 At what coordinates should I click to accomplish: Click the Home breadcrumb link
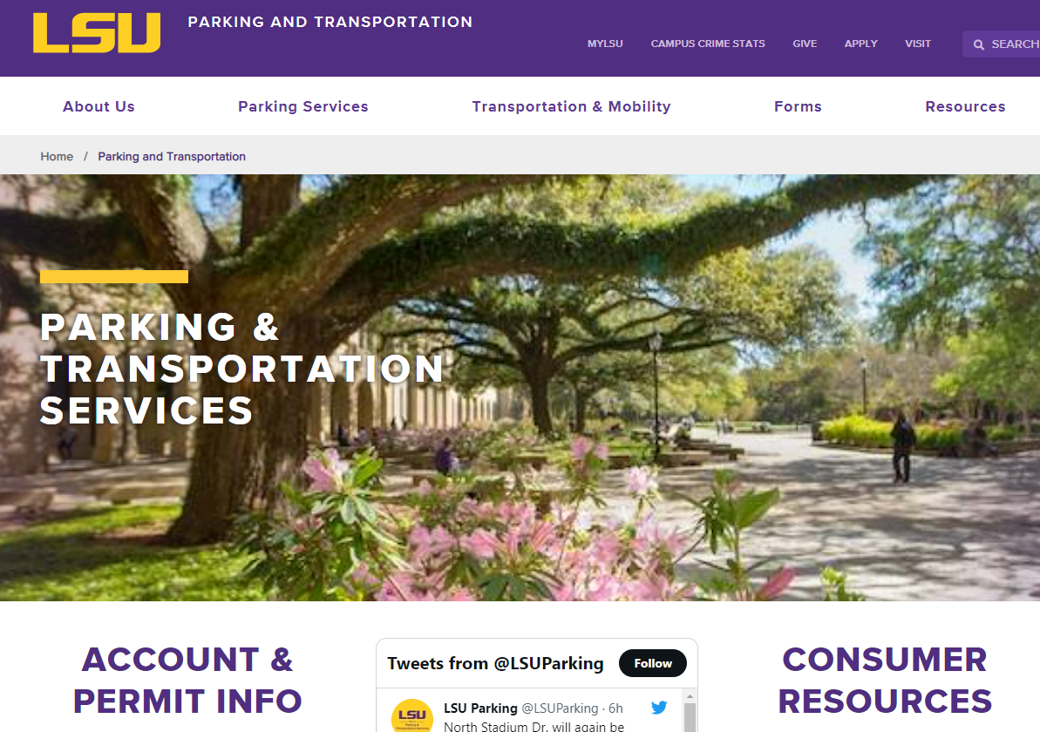click(x=57, y=157)
